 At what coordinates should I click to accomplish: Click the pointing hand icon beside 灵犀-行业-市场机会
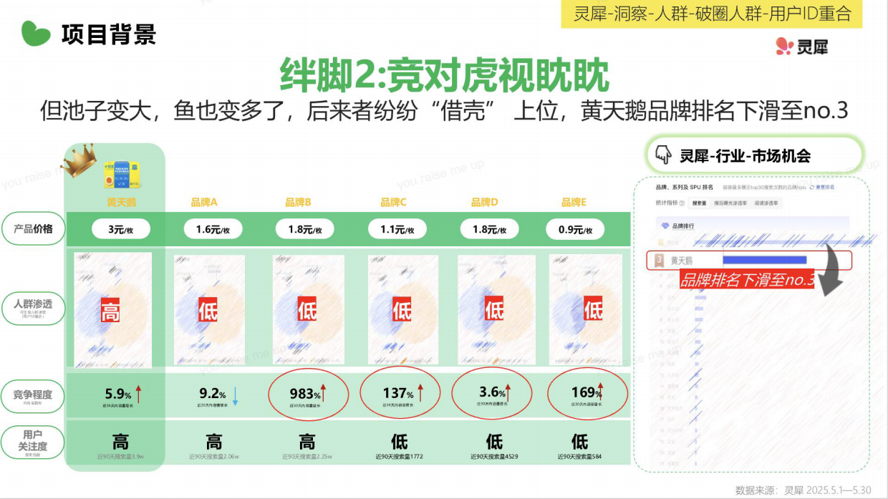coord(663,155)
